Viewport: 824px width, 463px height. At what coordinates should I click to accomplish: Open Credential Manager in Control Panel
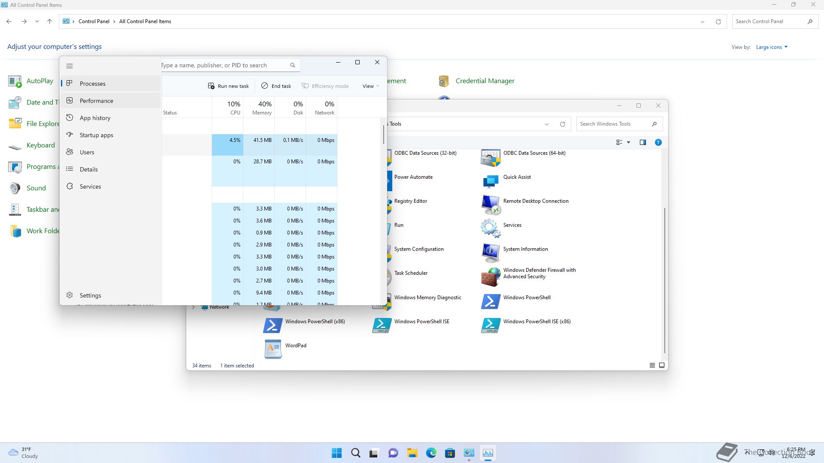(476, 81)
